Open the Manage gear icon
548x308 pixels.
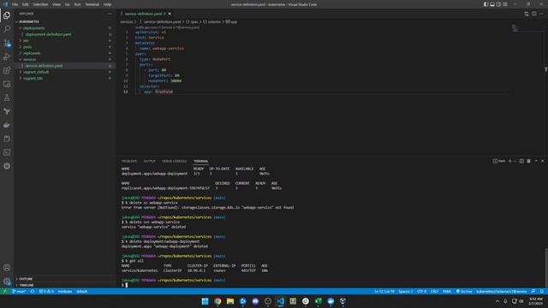click(x=7, y=281)
